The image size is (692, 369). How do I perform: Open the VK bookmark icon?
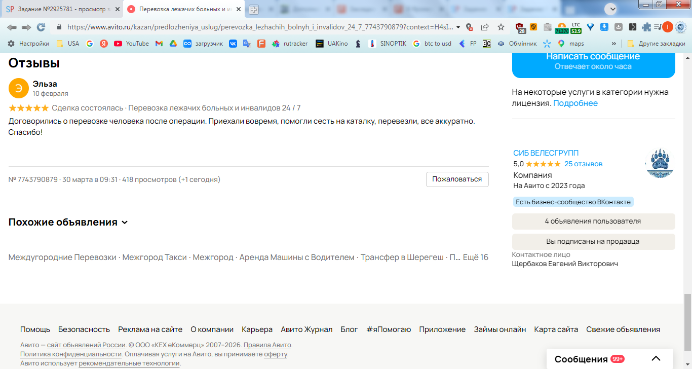pyautogui.click(x=233, y=44)
